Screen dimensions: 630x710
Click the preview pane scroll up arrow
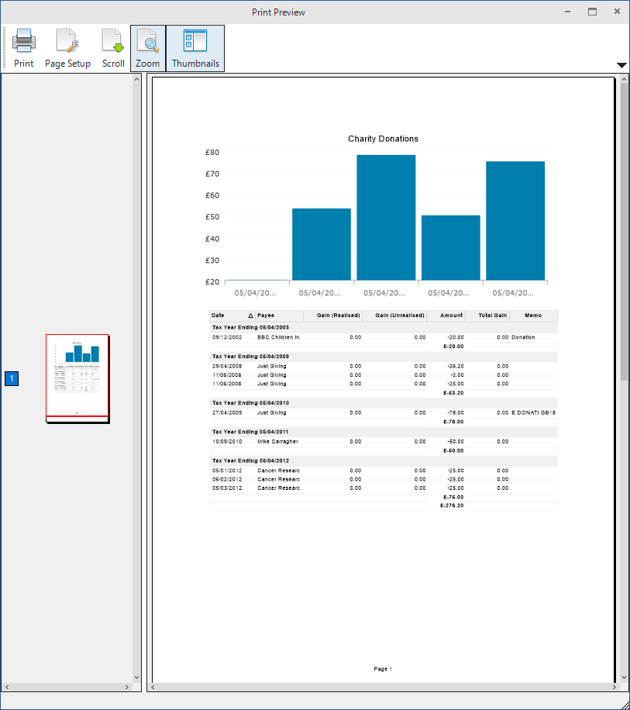pyautogui.click(x=624, y=79)
